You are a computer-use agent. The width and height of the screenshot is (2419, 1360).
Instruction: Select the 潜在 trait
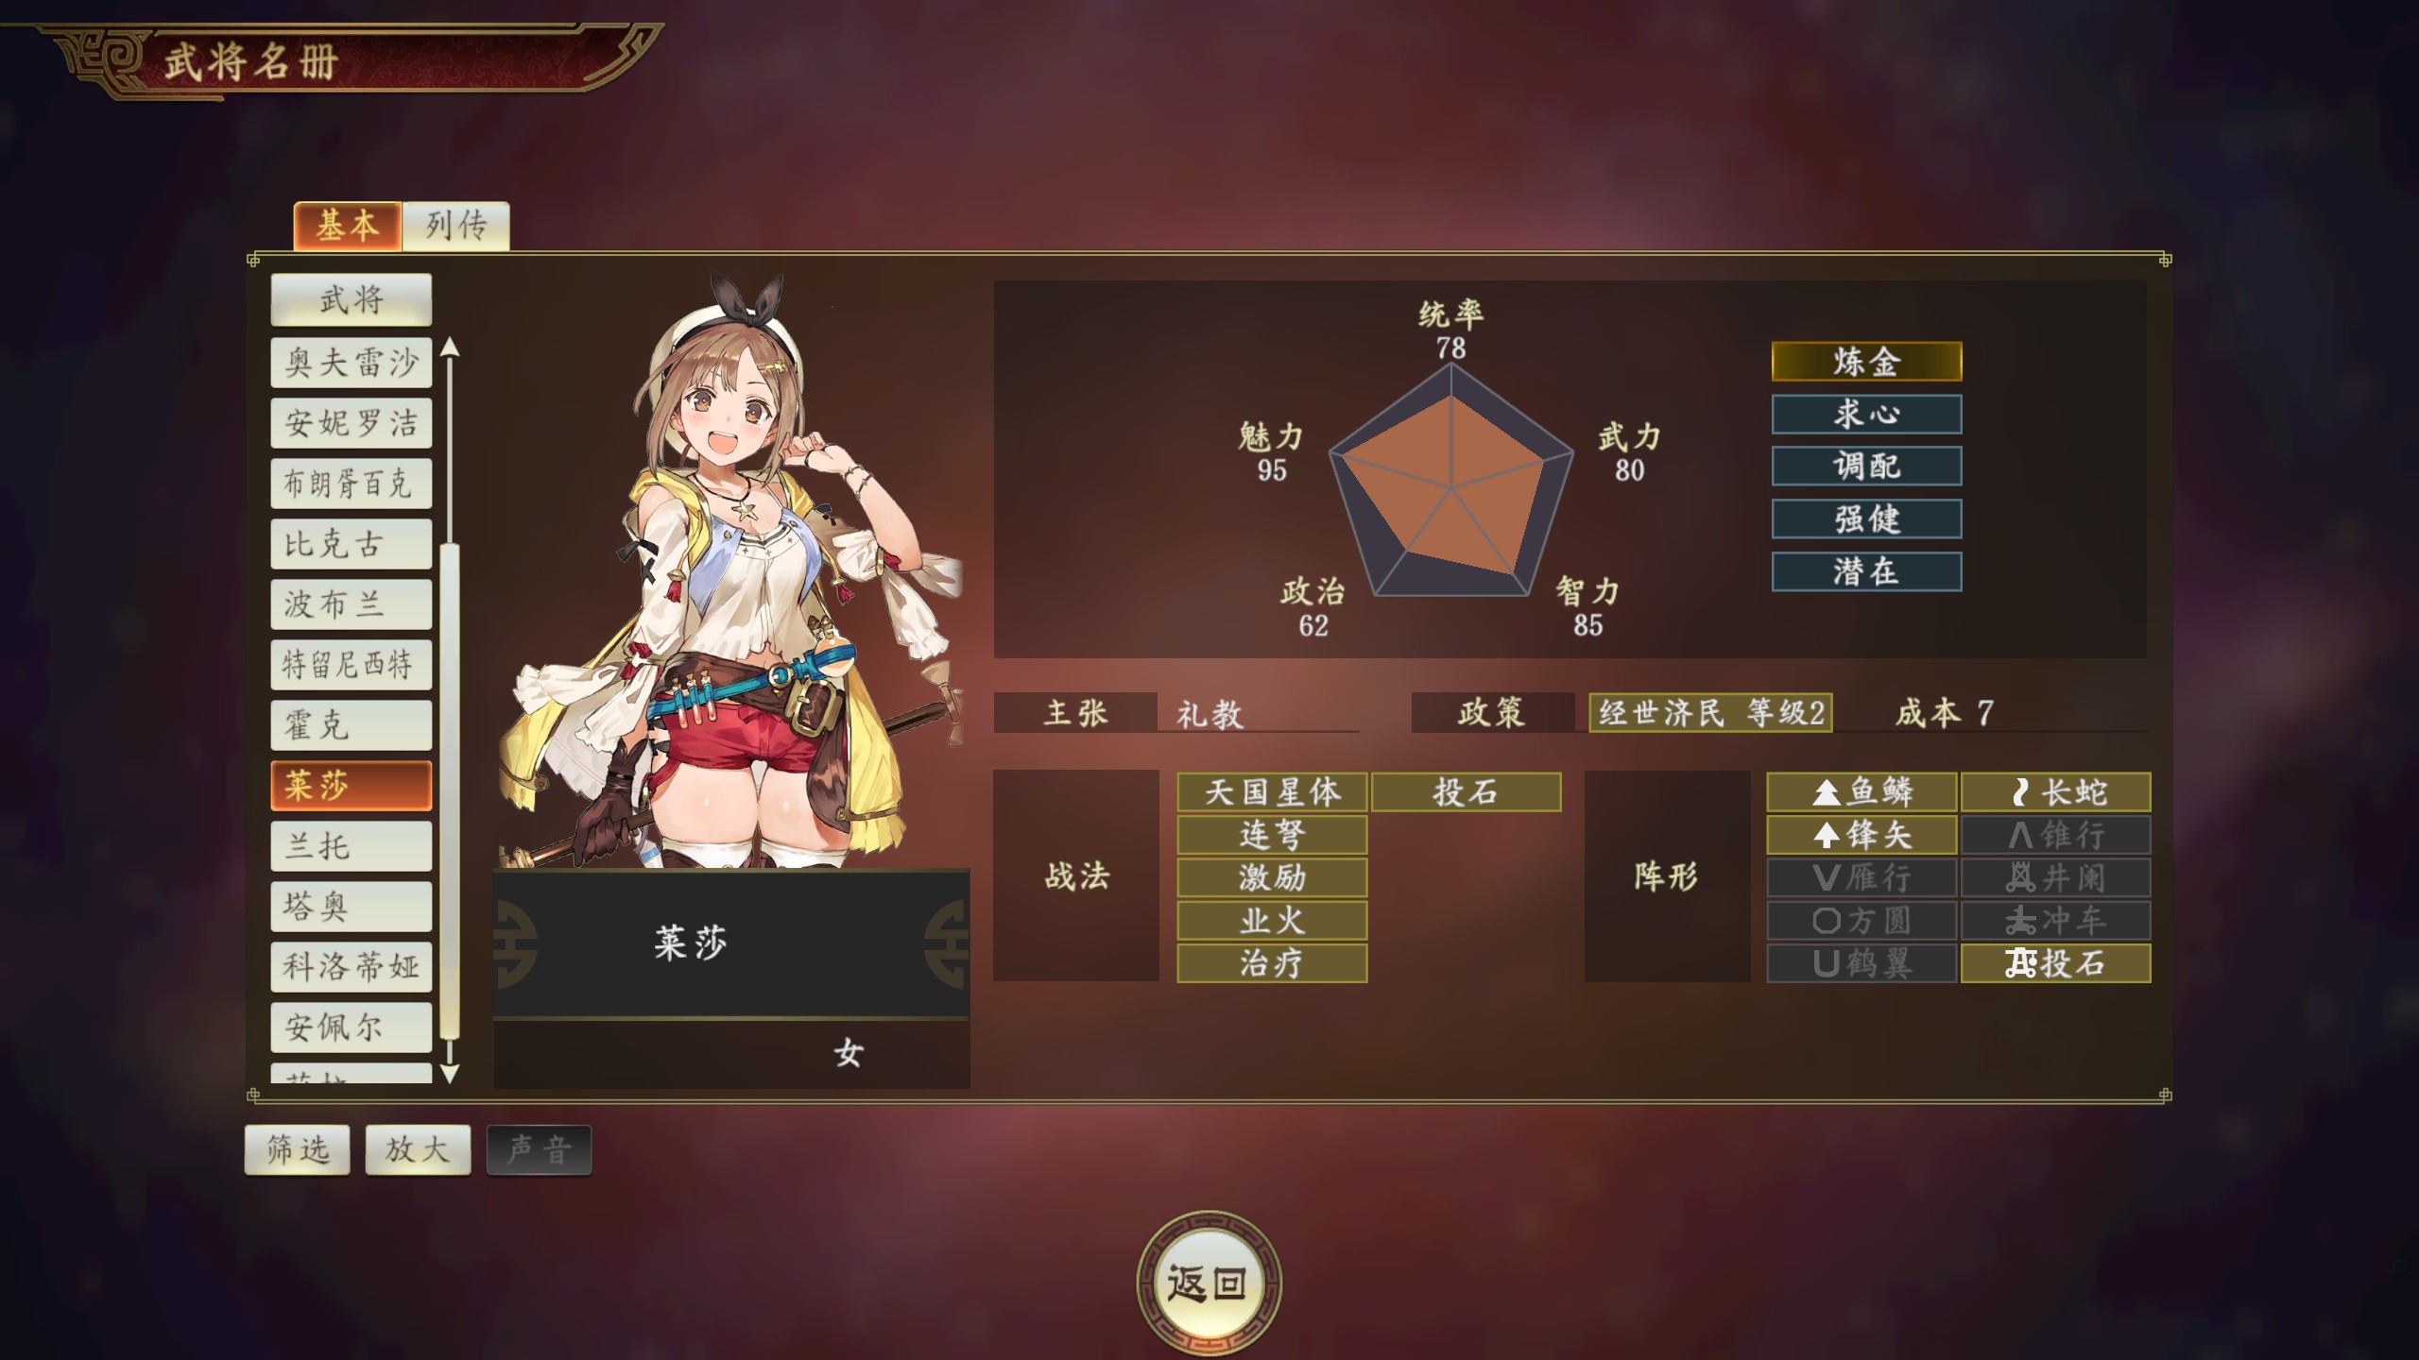click(1866, 571)
